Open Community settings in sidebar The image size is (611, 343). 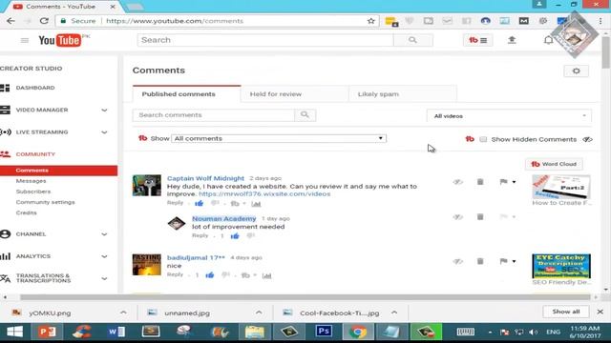pos(45,202)
